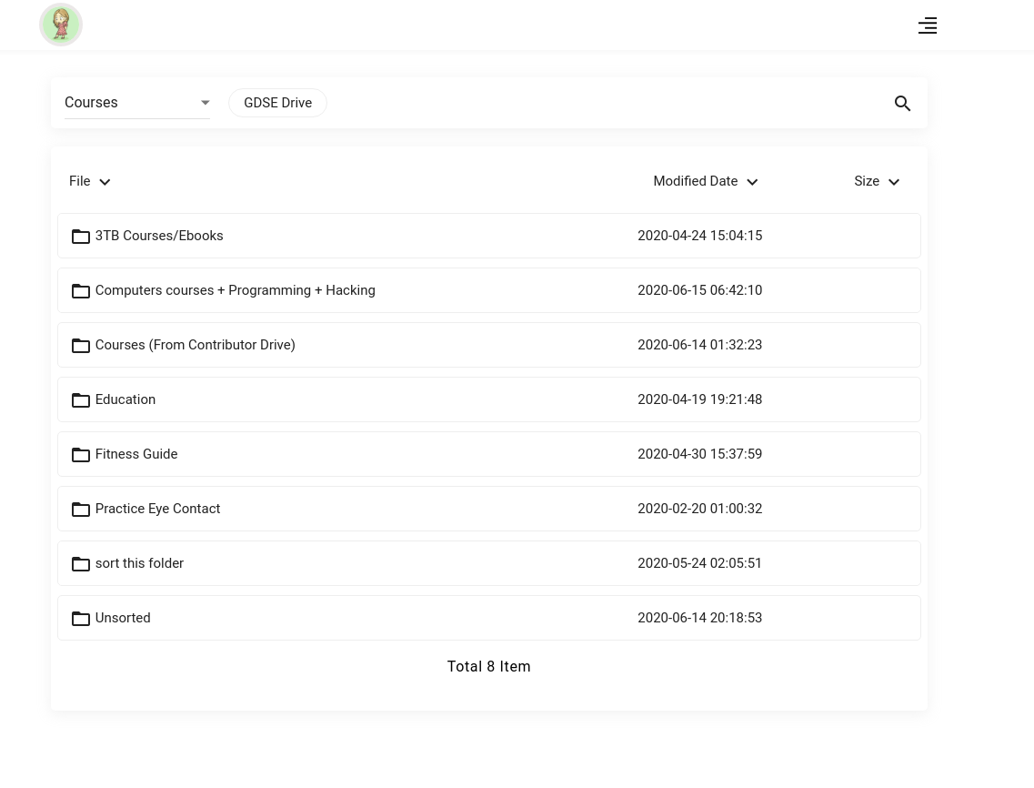The height and width of the screenshot is (788, 1034).
Task: Open the hamburger menu icon
Action: pyautogui.click(x=928, y=25)
